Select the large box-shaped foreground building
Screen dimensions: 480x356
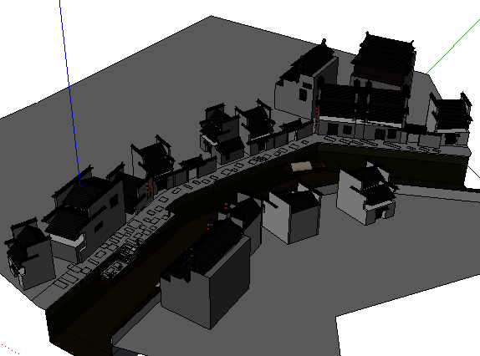coord(206,275)
